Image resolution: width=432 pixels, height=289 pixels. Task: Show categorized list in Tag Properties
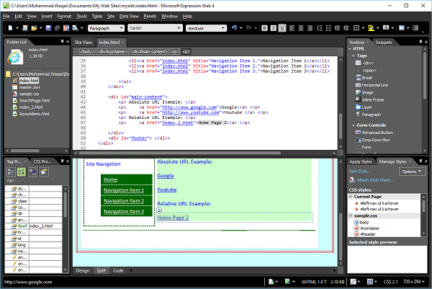click(10, 172)
